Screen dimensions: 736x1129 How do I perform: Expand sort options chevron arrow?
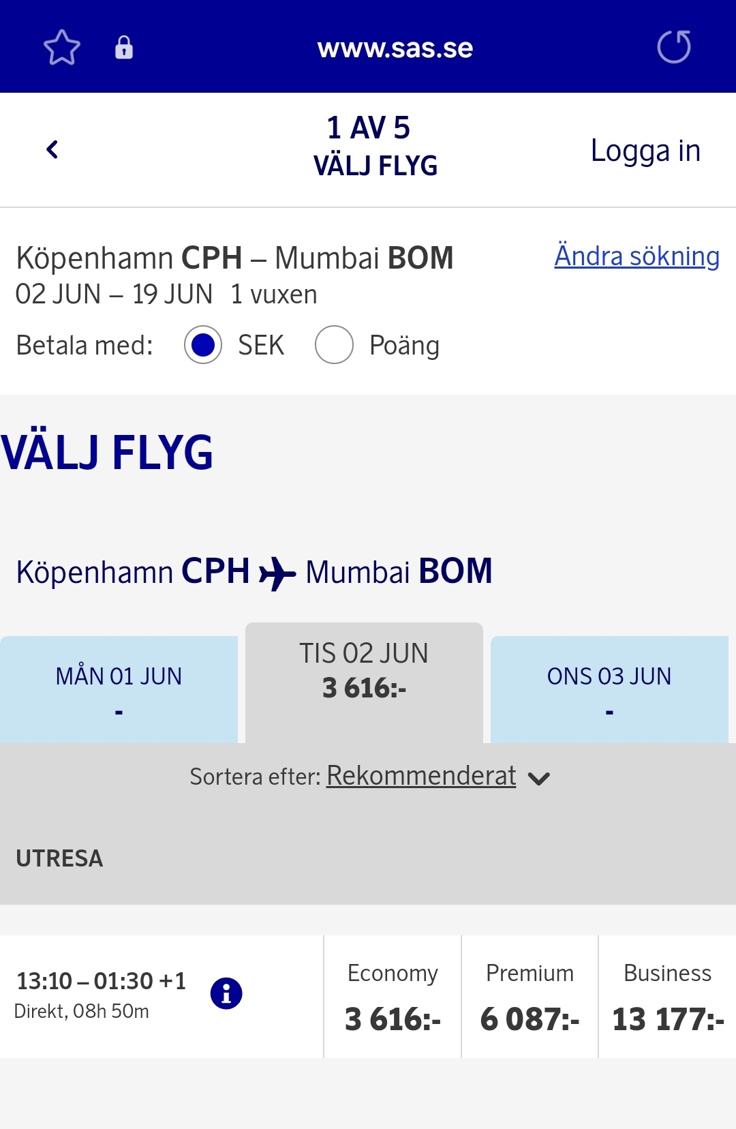(x=539, y=779)
